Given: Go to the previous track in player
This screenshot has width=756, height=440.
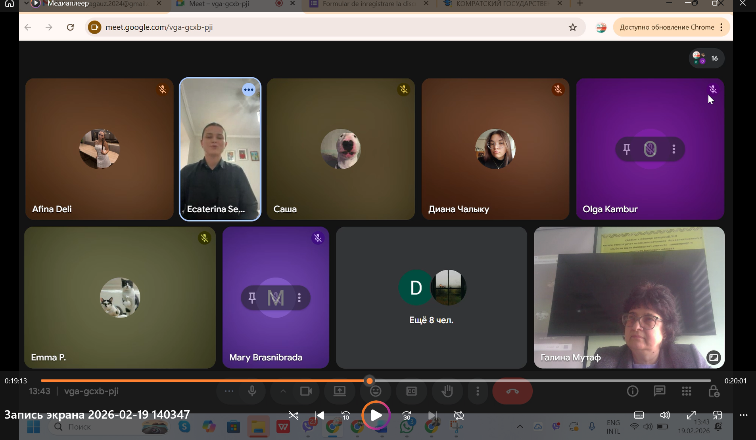Looking at the screenshot, I should coord(320,415).
